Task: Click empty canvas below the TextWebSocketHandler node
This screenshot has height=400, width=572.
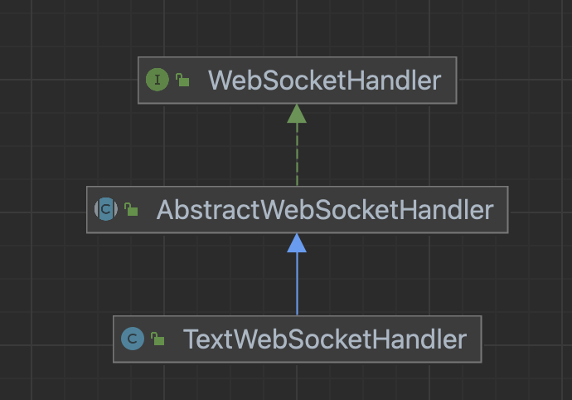Action: point(297,382)
